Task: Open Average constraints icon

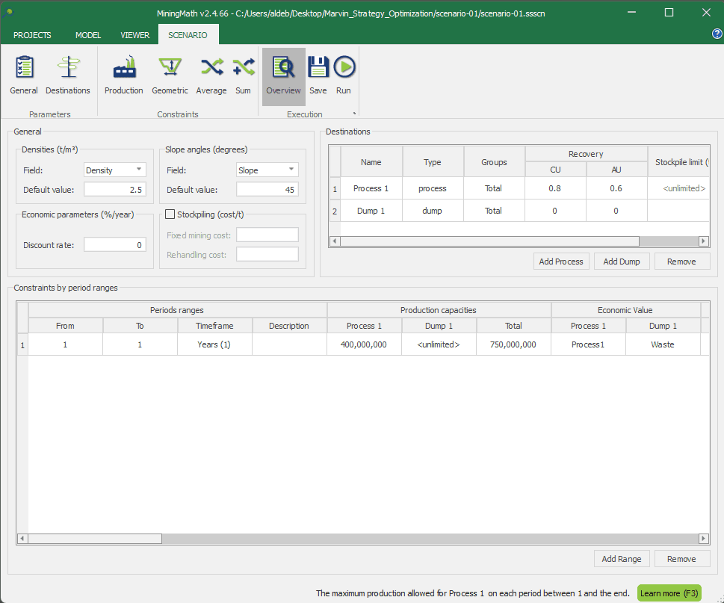Action: pyautogui.click(x=211, y=75)
